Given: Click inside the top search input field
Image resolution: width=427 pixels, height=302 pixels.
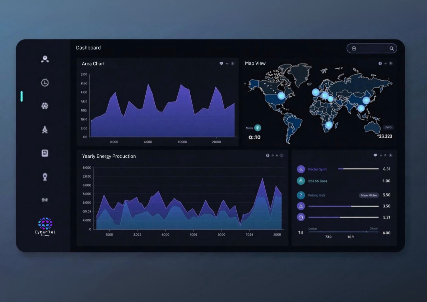Looking at the screenshot, I should pyautogui.click(x=371, y=48).
